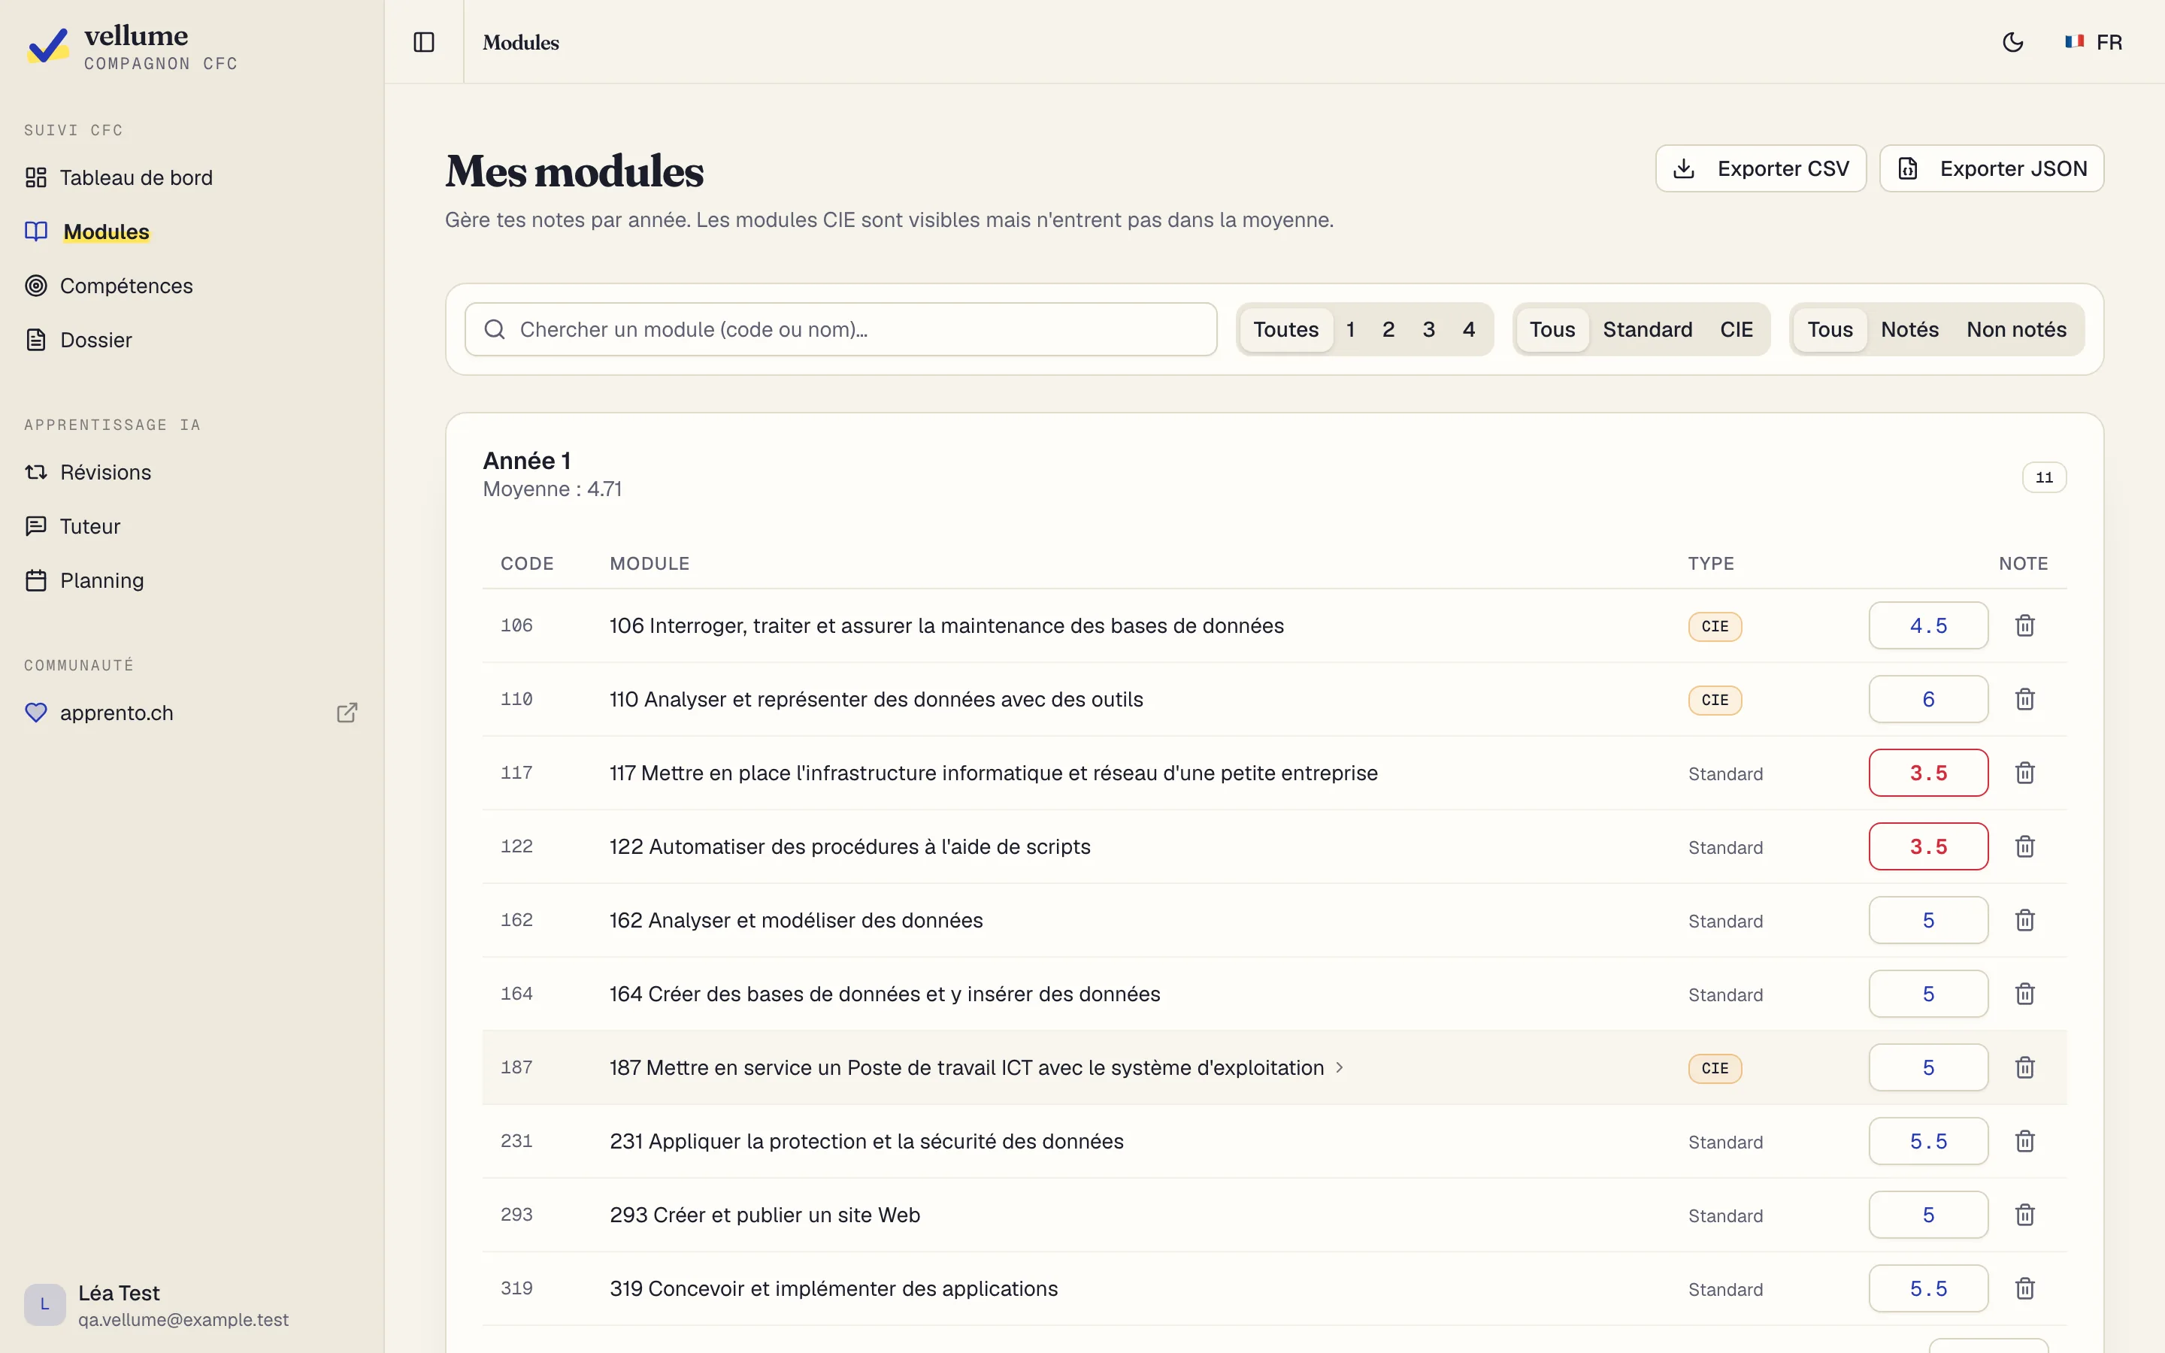This screenshot has height=1353, width=2165.
Task: Edit the note field for module 187
Action: coord(1928,1067)
